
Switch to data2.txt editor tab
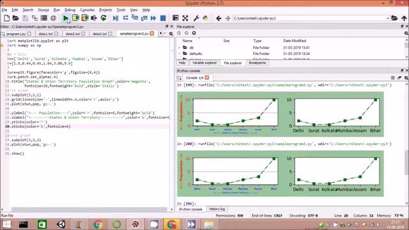tap(73, 34)
